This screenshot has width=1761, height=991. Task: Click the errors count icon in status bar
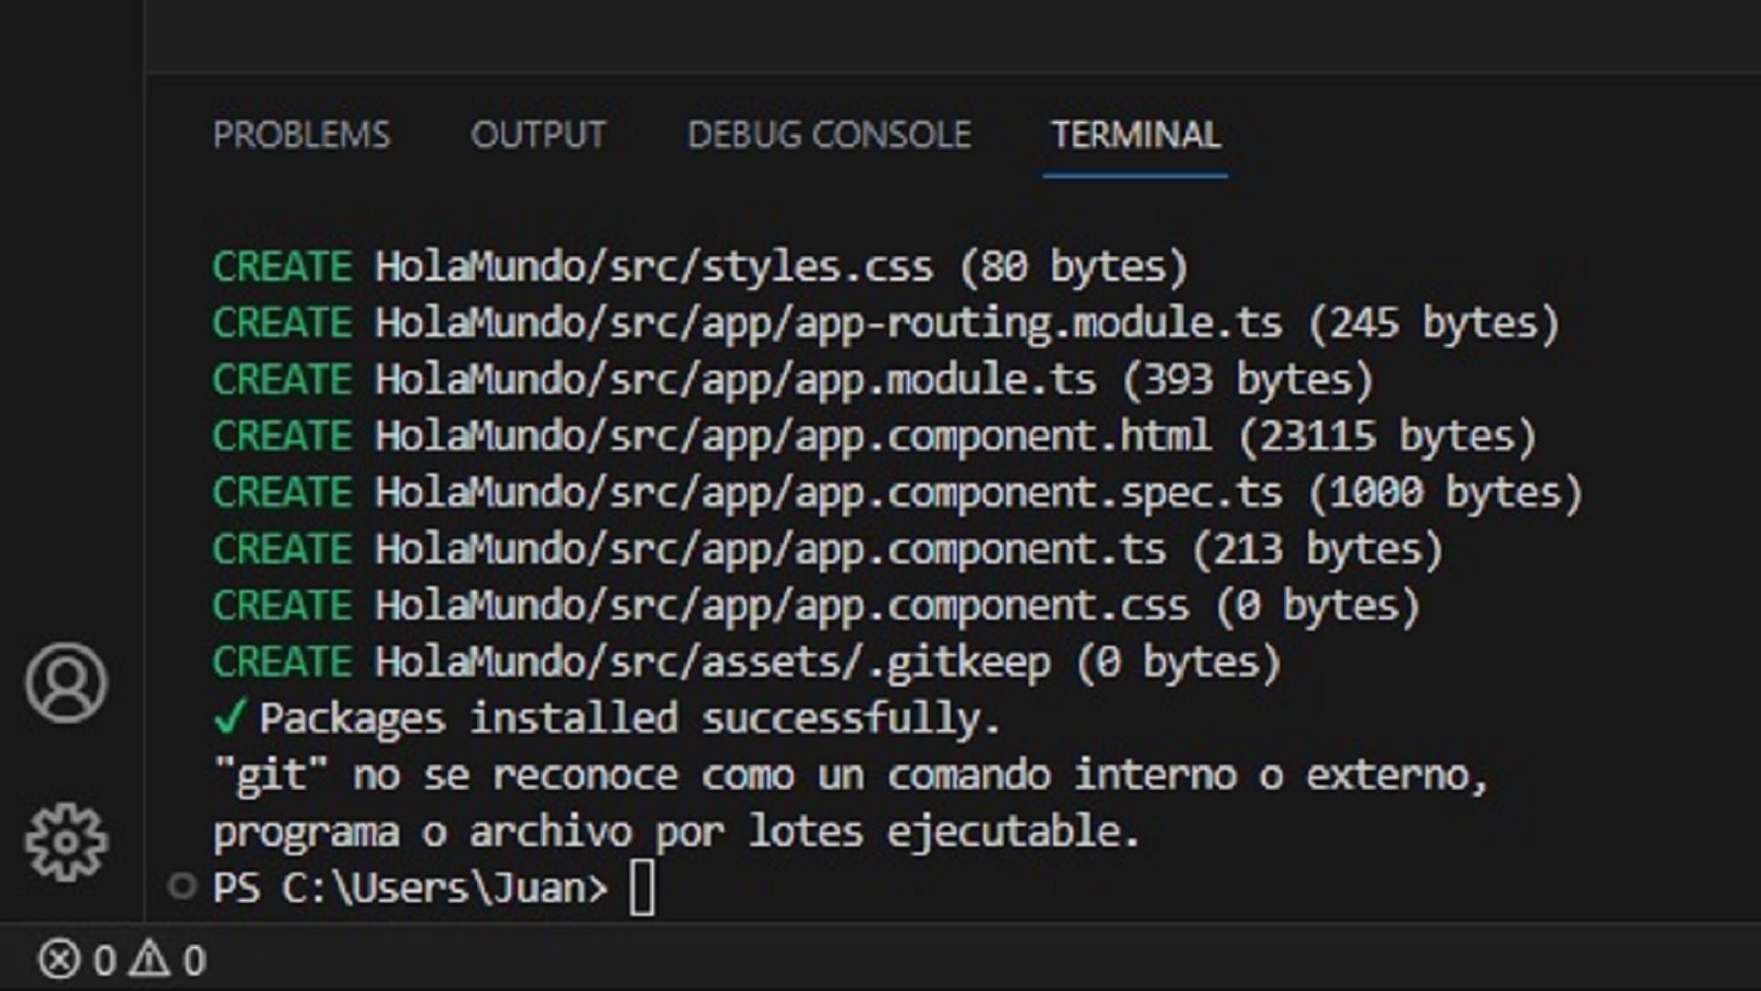[x=60, y=961]
